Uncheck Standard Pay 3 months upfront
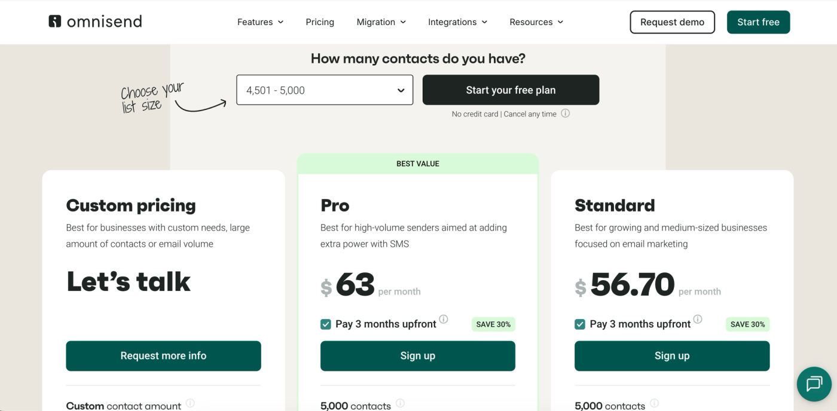This screenshot has width=837, height=411. (580, 324)
